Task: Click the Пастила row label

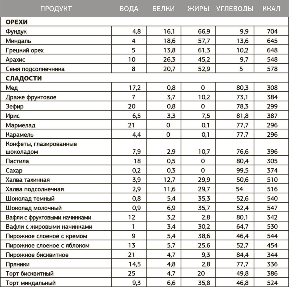Action: tap(17, 161)
